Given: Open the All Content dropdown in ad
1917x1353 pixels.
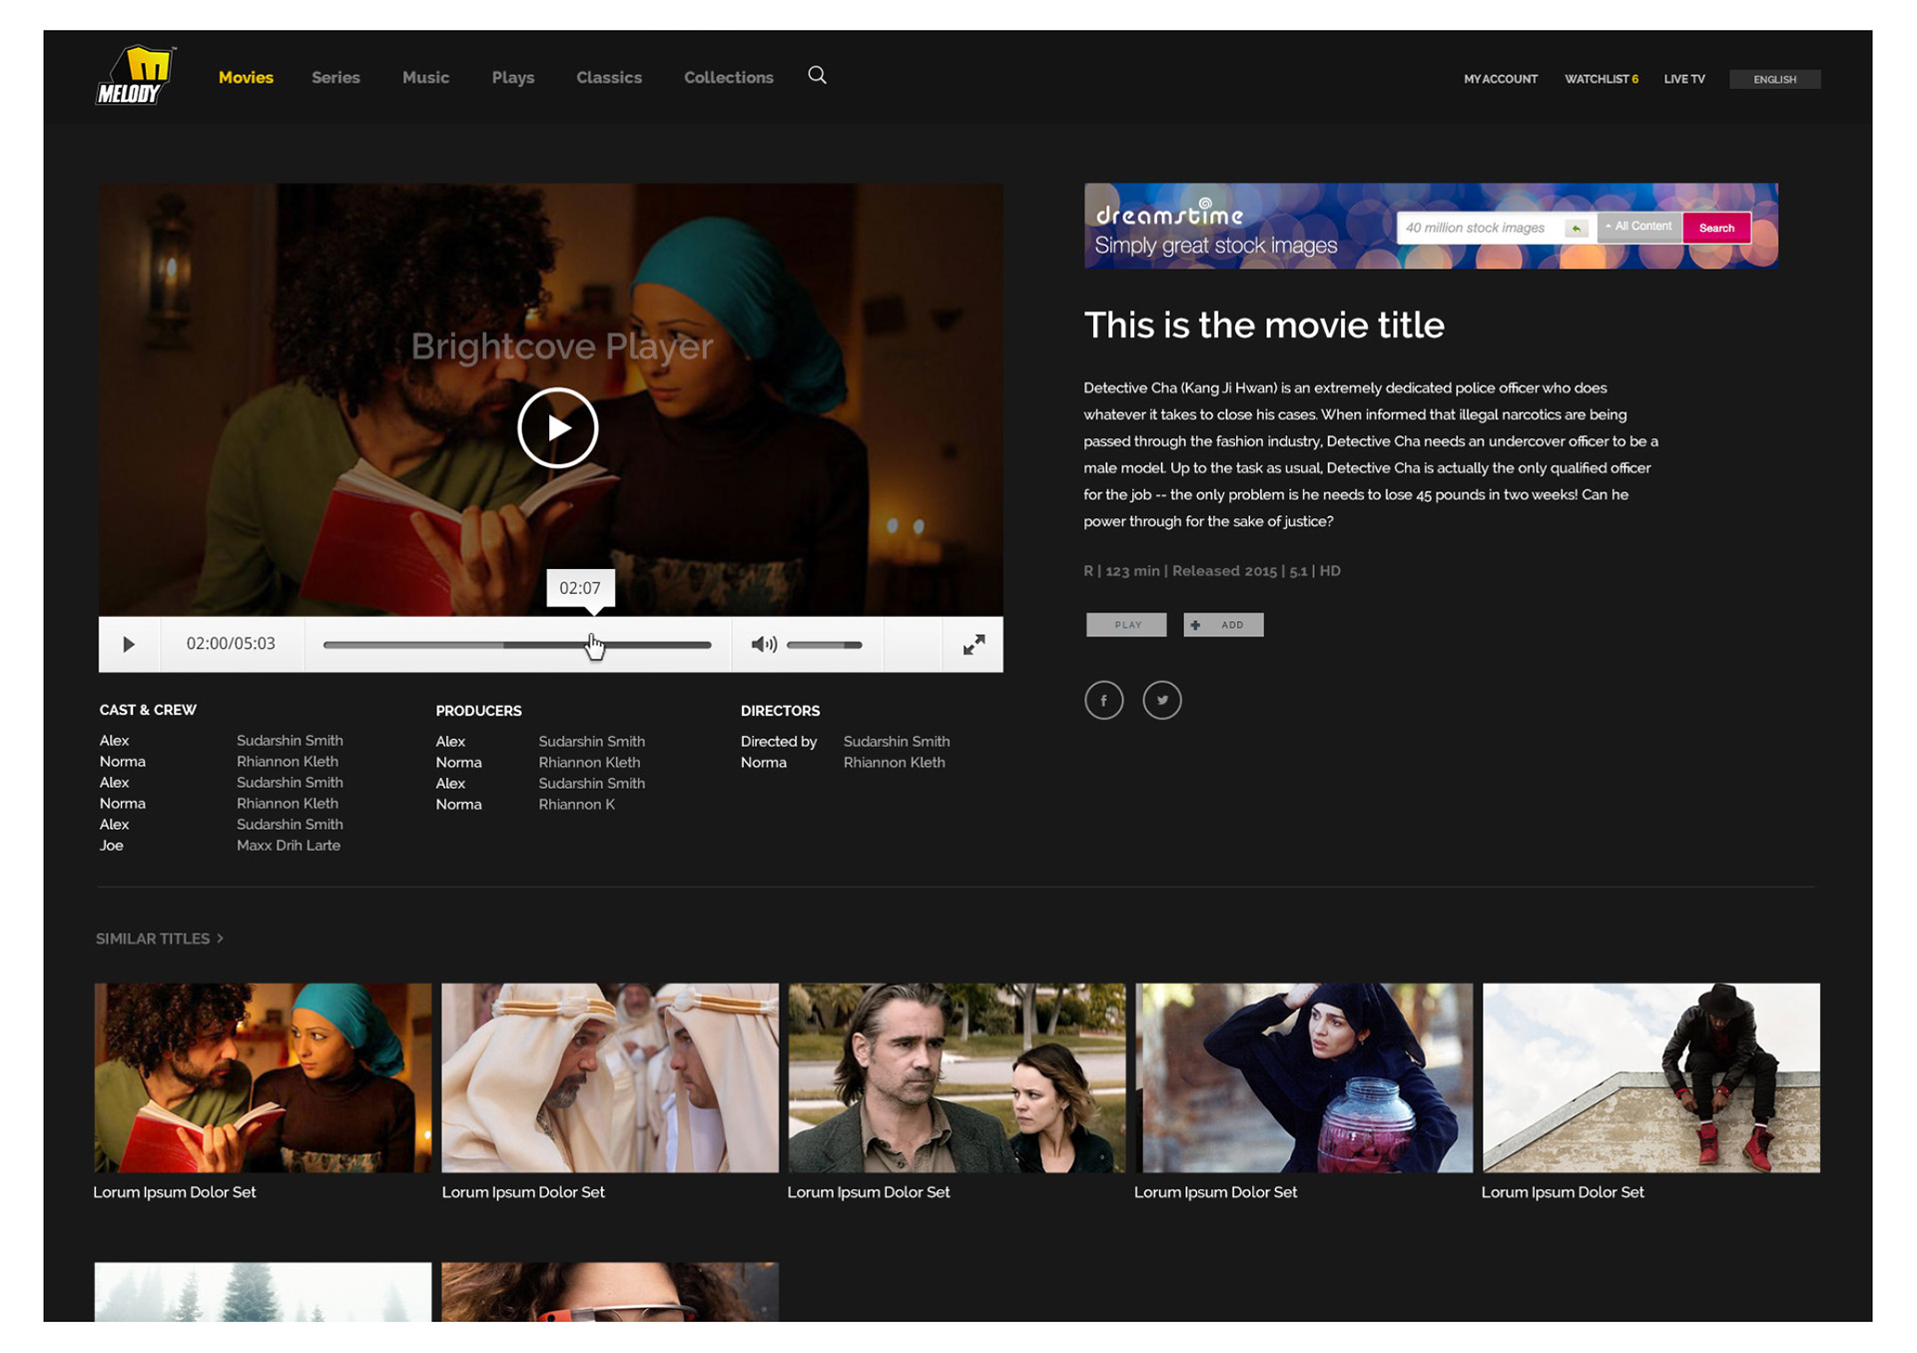Looking at the screenshot, I should [1639, 227].
